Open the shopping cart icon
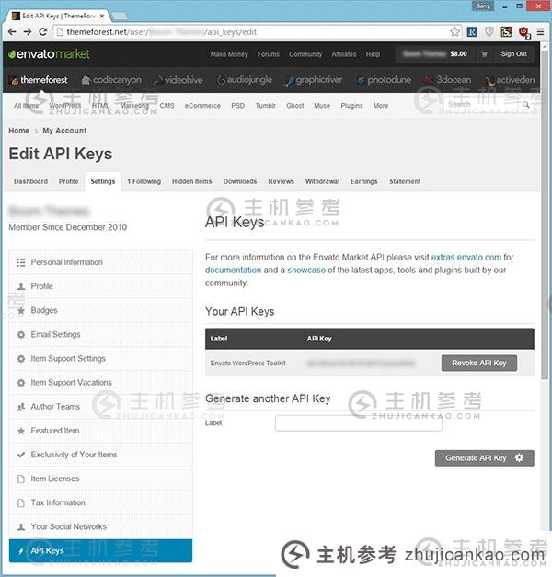Image resolution: width=552 pixels, height=577 pixels. (484, 54)
